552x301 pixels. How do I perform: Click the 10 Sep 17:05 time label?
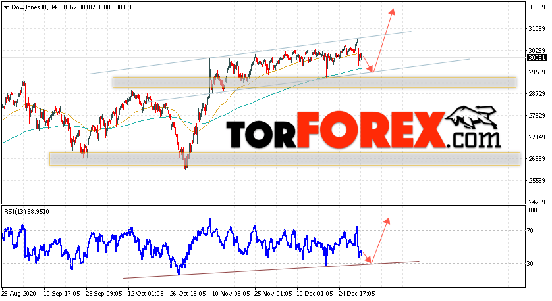click(62, 293)
